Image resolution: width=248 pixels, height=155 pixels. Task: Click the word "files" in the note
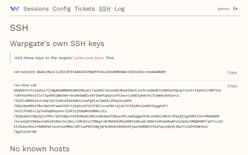tap(110, 58)
